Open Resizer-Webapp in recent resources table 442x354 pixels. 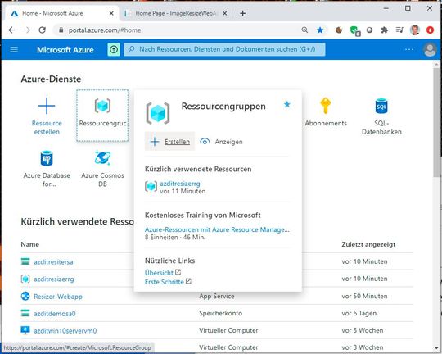(58, 297)
